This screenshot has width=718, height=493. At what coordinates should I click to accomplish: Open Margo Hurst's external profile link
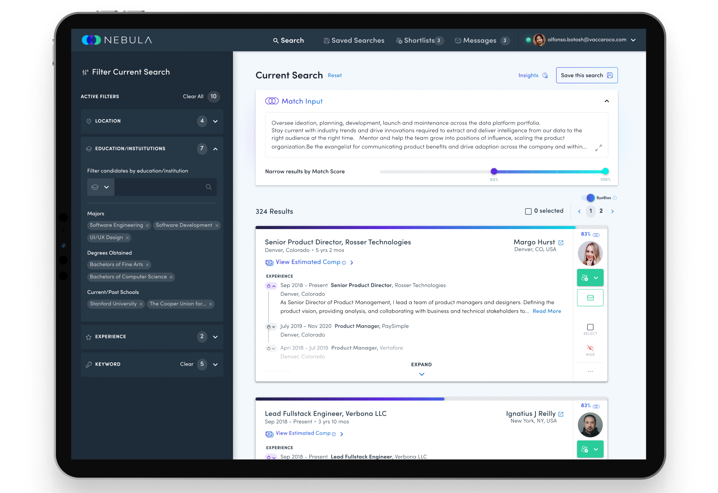[x=561, y=243]
